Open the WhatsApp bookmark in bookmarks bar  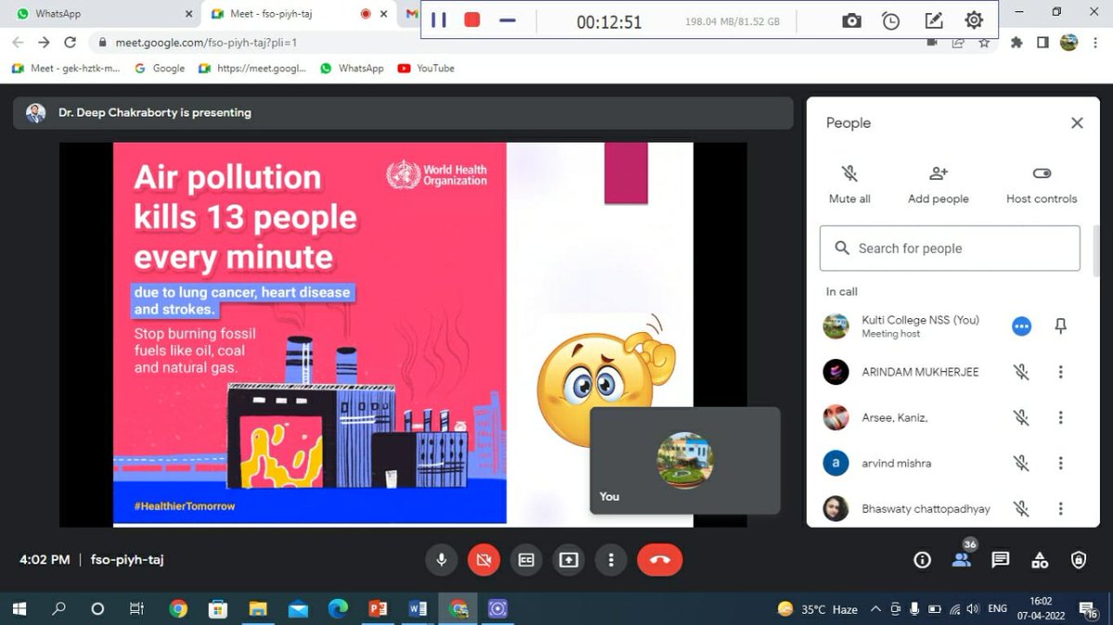point(352,68)
